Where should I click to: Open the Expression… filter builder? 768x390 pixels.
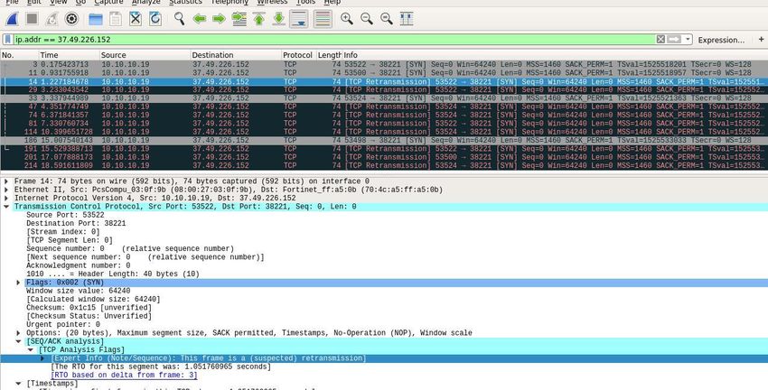point(721,40)
